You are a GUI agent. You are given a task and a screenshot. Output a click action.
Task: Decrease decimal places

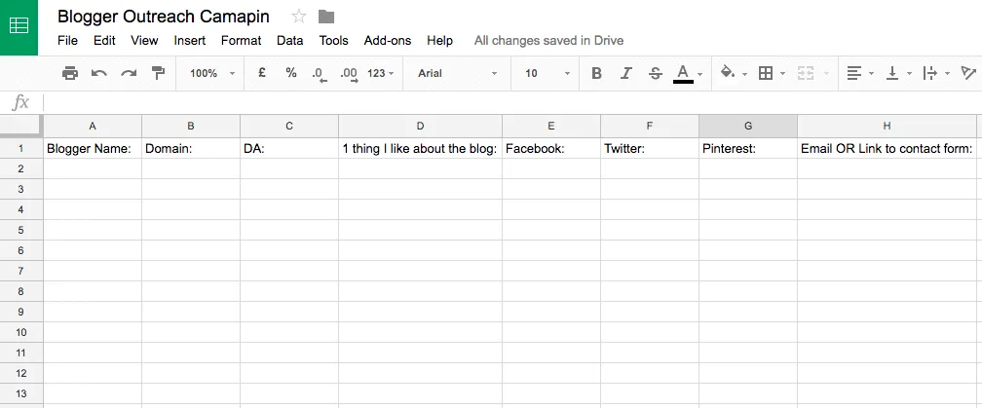click(x=320, y=74)
